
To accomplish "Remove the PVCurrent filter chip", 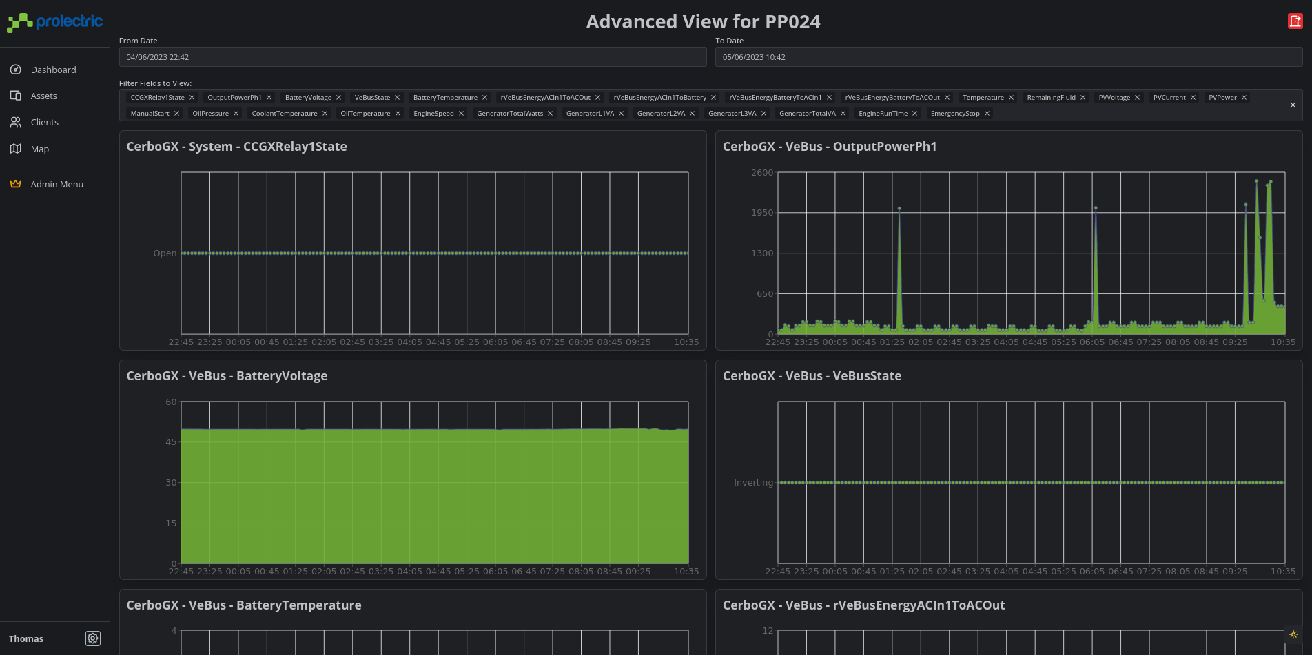I will click(x=1193, y=98).
